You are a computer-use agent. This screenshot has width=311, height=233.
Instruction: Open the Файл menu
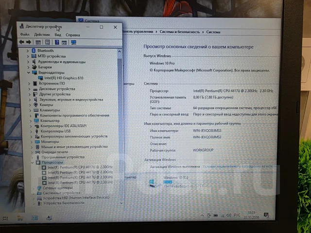(25, 34)
